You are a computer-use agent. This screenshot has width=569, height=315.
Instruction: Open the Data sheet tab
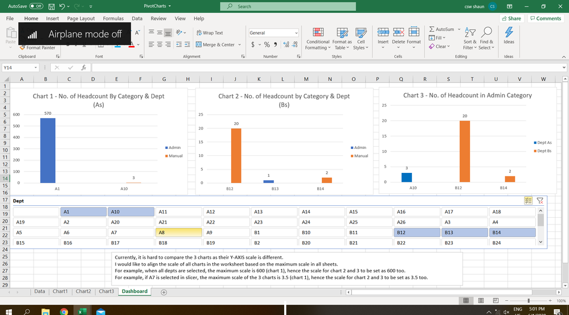pos(39,292)
